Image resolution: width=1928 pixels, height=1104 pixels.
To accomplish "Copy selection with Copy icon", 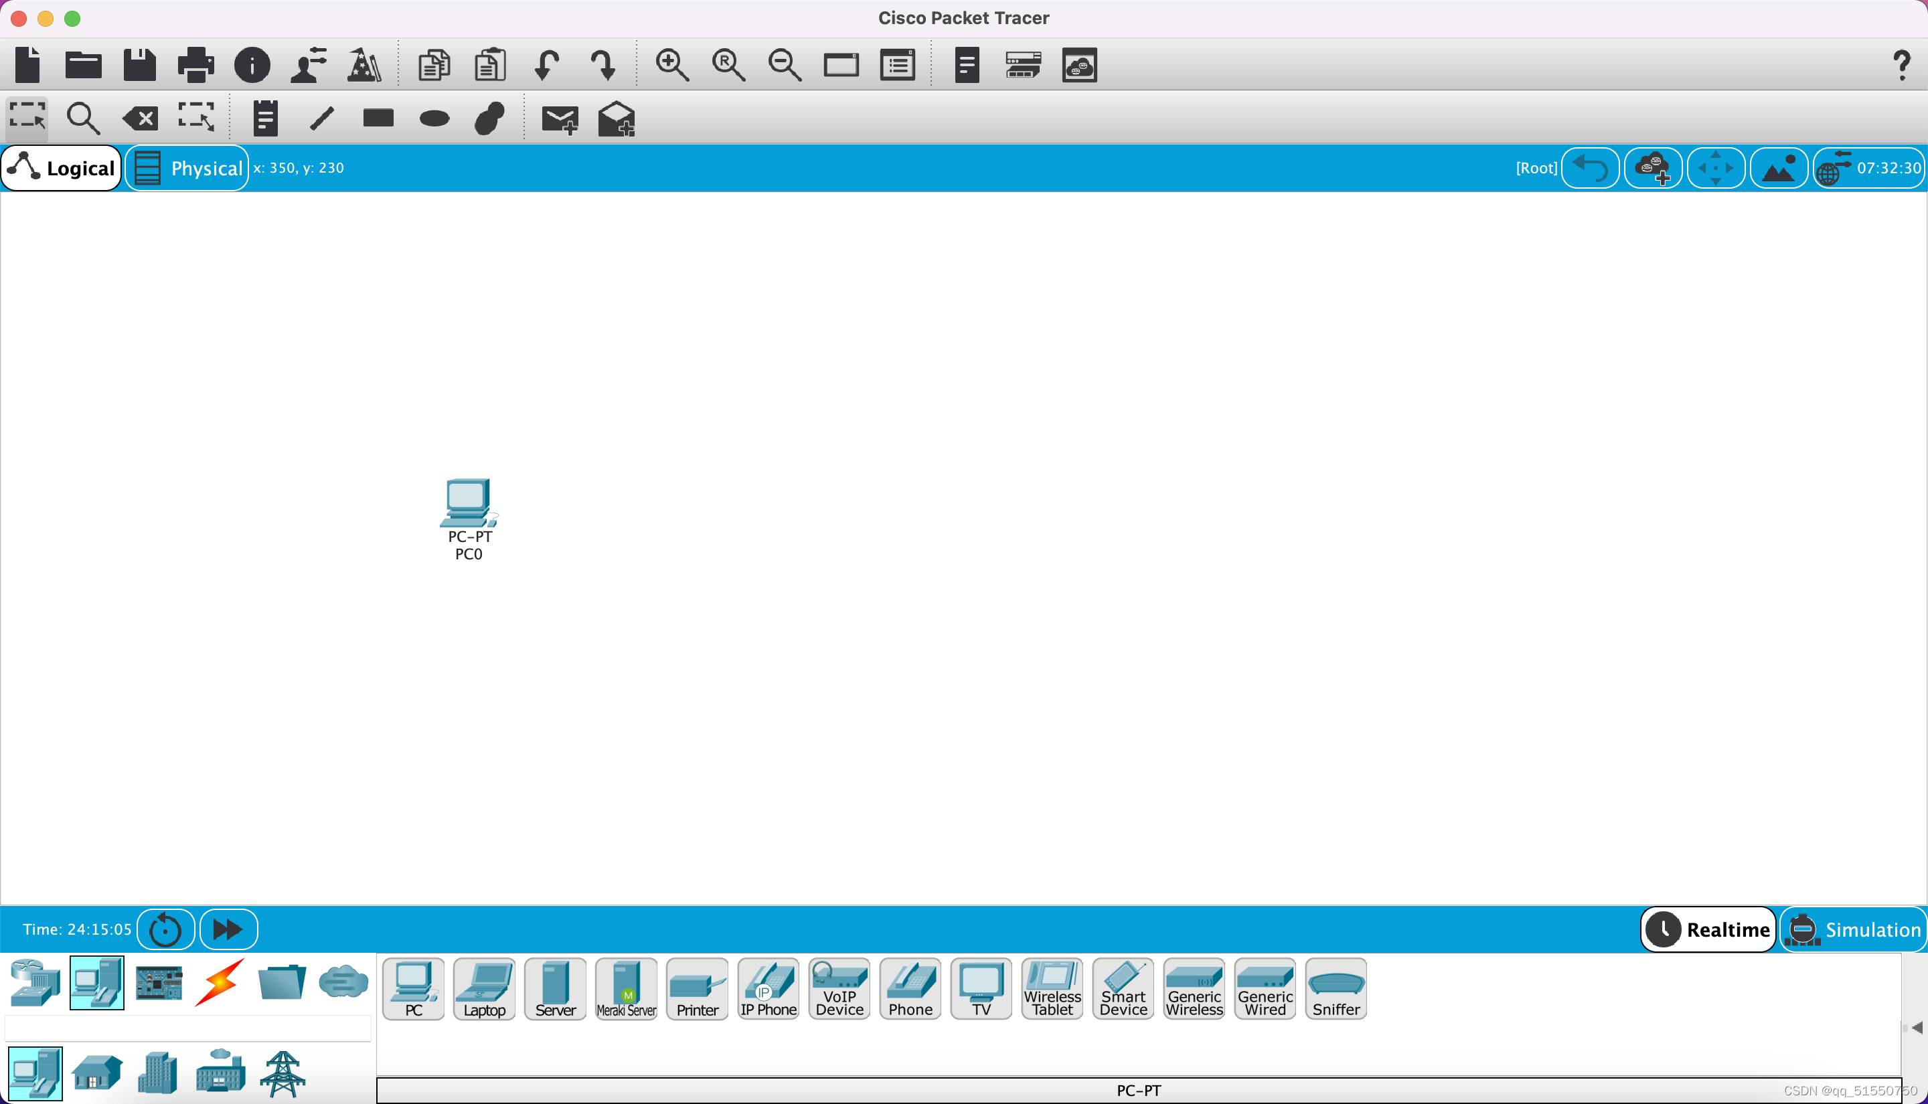I will [x=434, y=64].
